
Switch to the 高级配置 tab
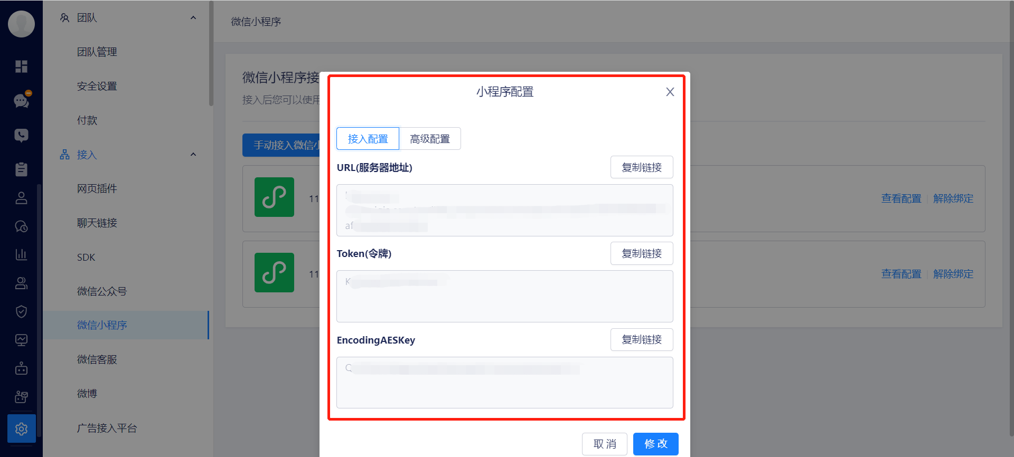point(430,139)
